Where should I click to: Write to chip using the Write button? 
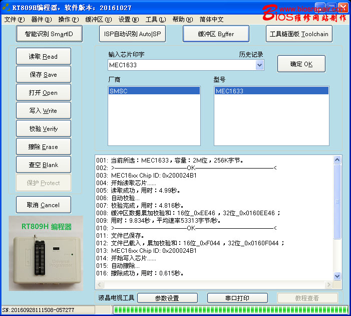point(44,110)
